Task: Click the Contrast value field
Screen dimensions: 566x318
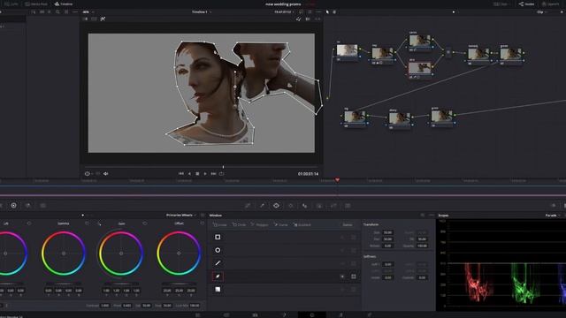Action: [105, 306]
